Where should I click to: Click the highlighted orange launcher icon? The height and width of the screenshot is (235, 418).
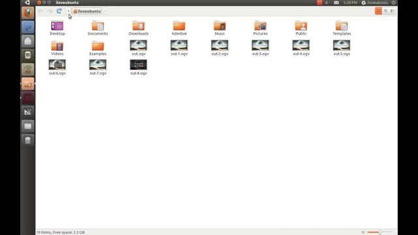pyautogui.click(x=27, y=84)
